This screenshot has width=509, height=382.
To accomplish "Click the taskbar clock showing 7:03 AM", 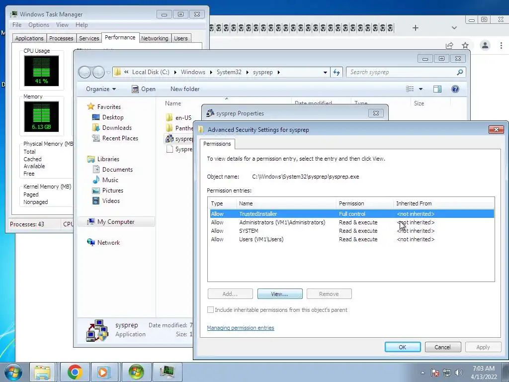I will 484,372.
